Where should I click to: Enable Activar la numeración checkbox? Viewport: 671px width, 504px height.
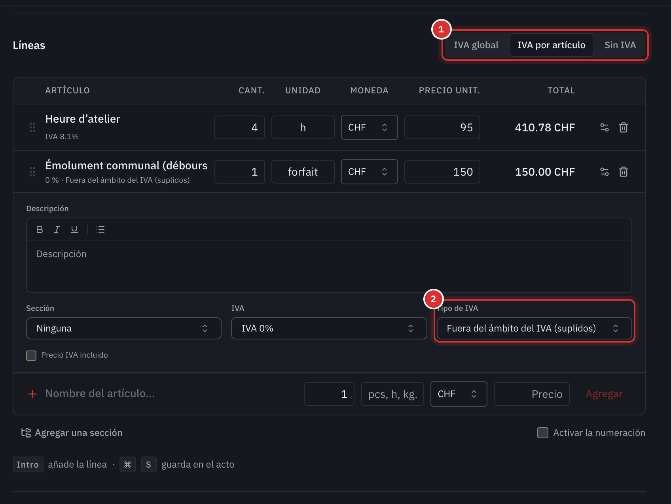(543, 433)
